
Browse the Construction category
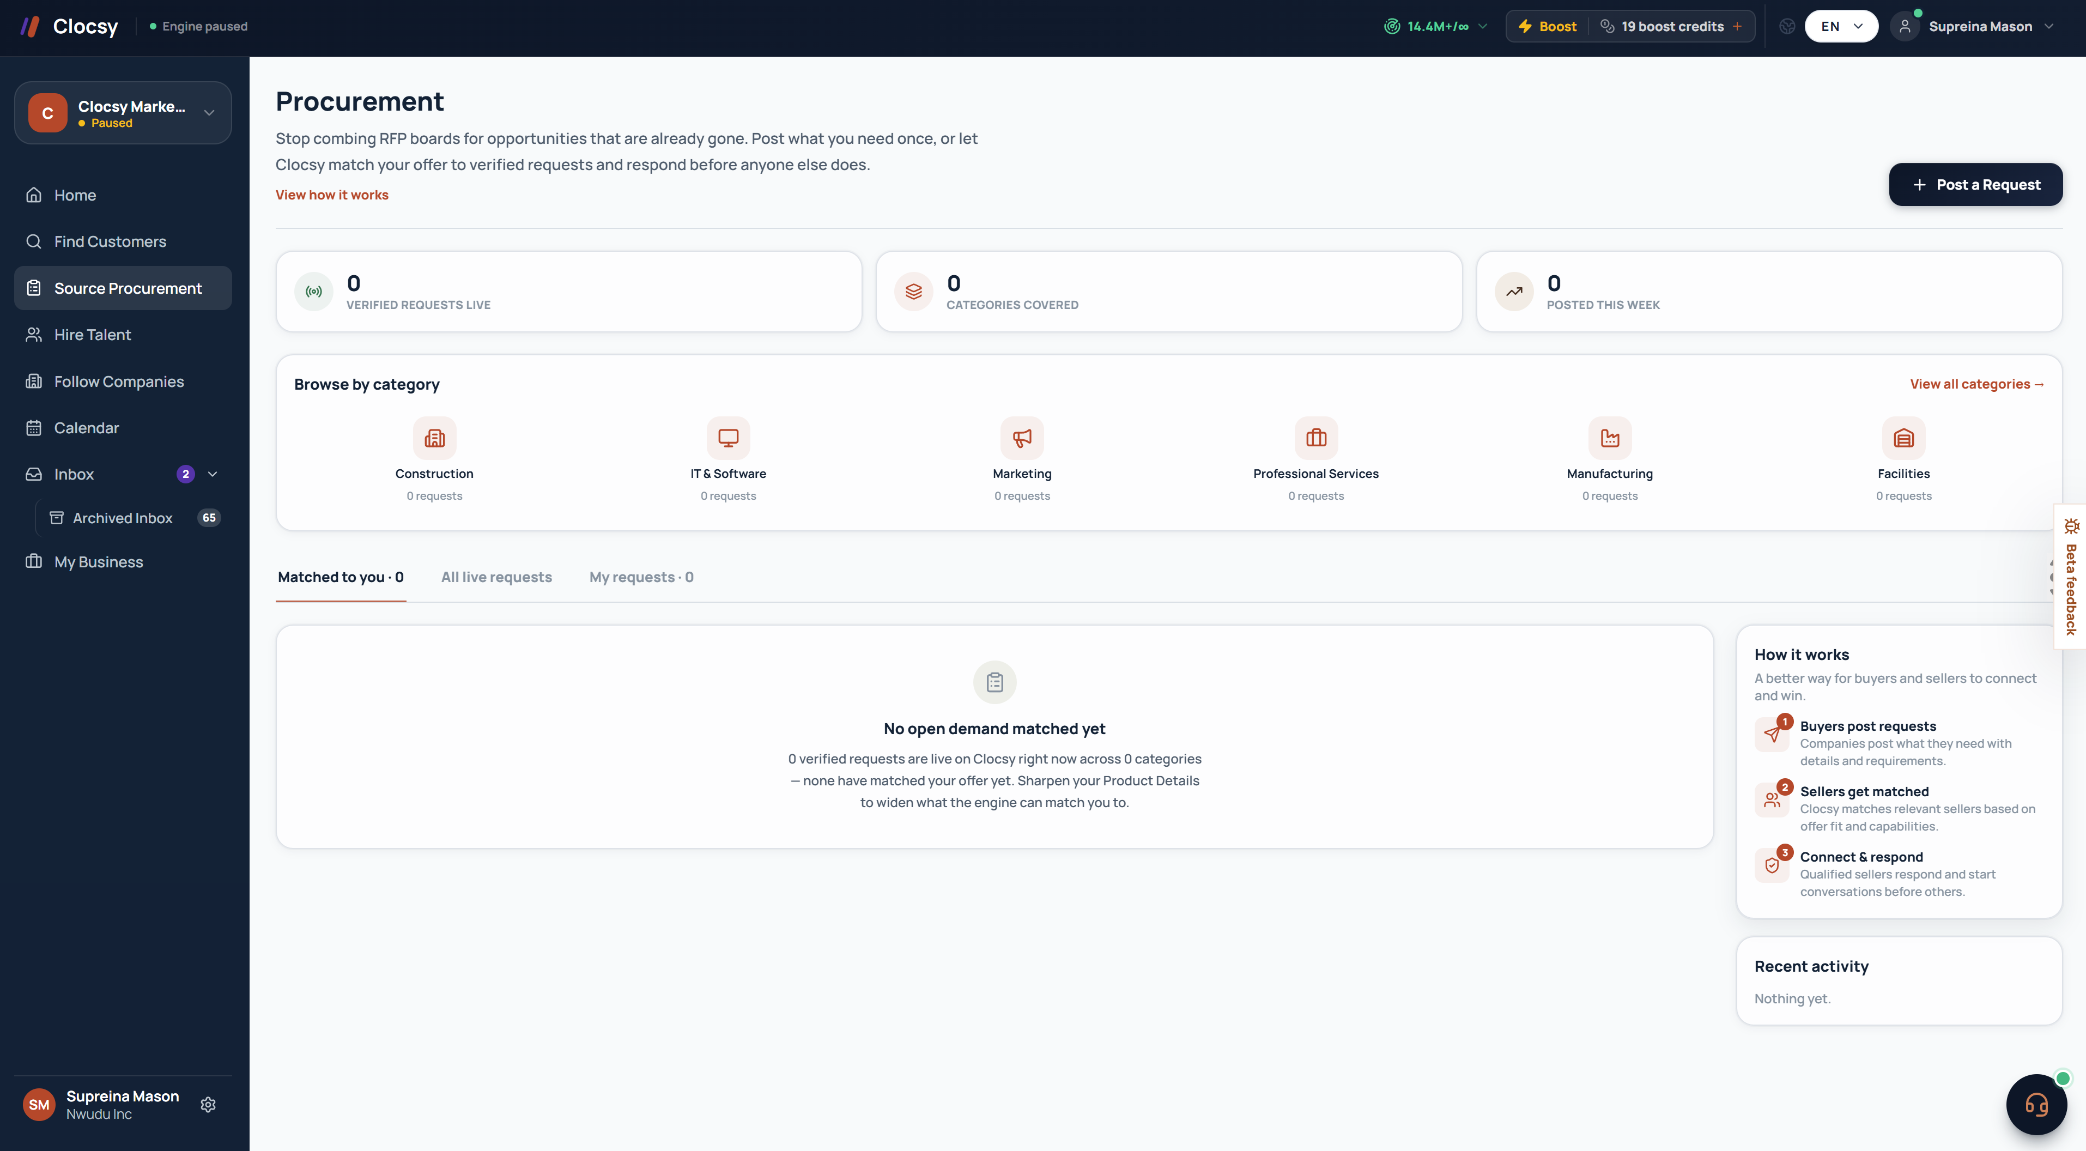click(x=435, y=460)
